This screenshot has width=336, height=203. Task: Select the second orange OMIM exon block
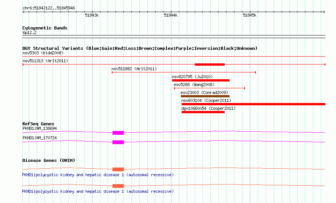pyautogui.click(x=118, y=186)
